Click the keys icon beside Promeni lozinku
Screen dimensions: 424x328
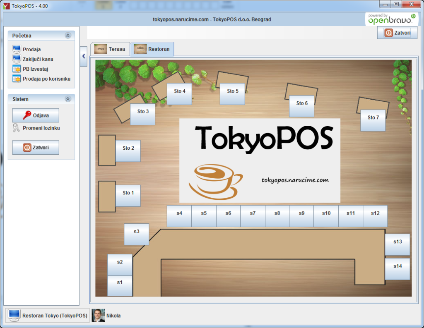(x=16, y=128)
